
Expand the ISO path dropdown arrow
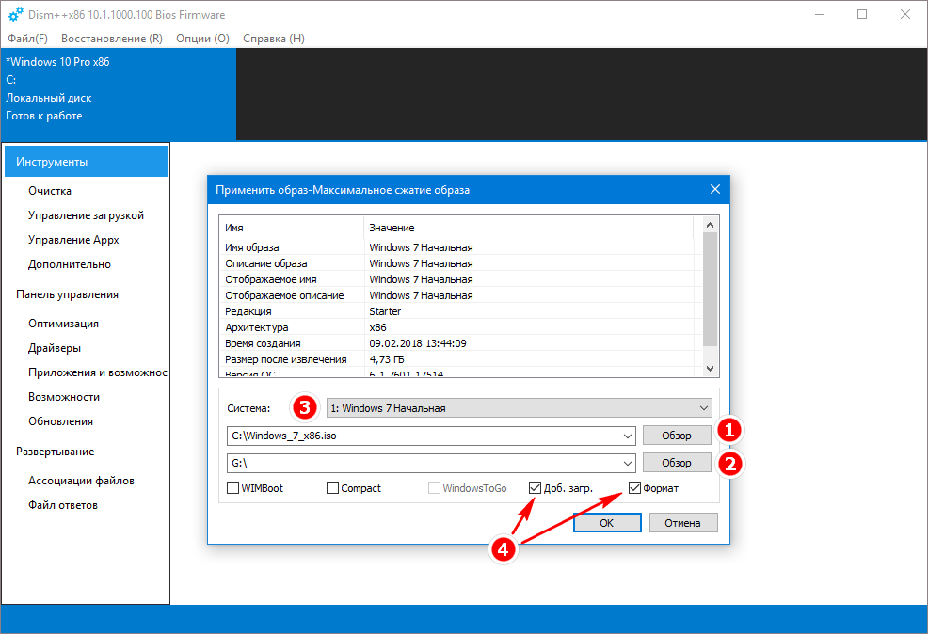pyautogui.click(x=628, y=436)
